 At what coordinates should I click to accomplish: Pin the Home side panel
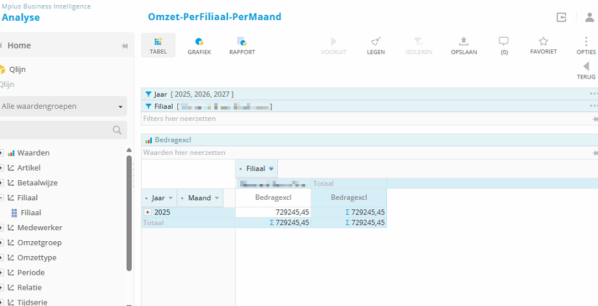pos(124,45)
